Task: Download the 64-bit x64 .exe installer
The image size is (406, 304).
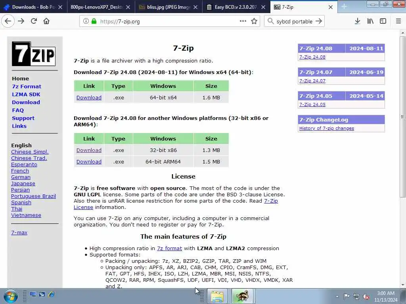Action: coord(89,97)
